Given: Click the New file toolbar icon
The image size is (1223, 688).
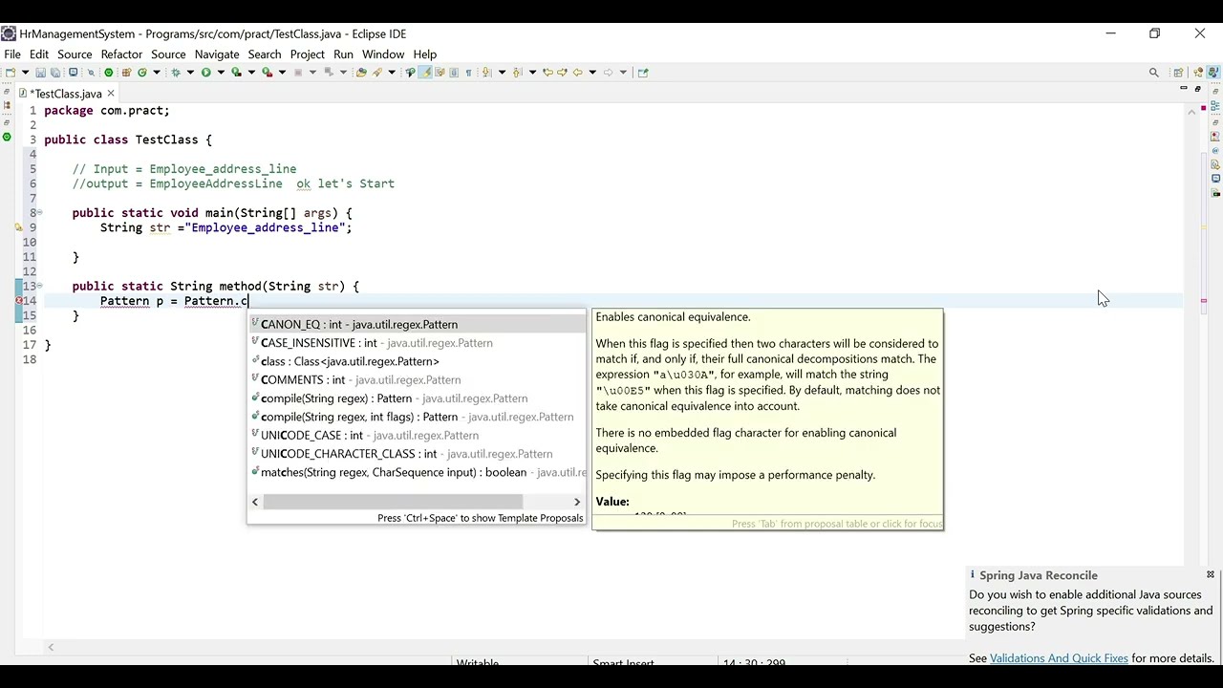Looking at the screenshot, I should [11, 72].
